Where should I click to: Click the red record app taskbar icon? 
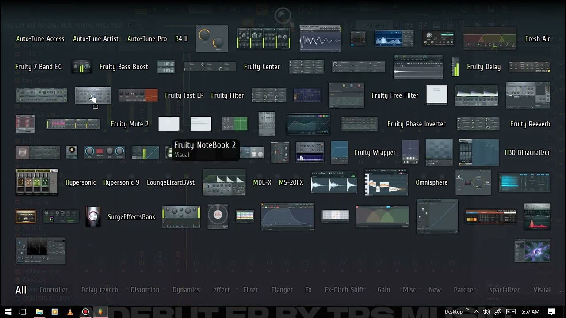pyautogui.click(x=85, y=312)
